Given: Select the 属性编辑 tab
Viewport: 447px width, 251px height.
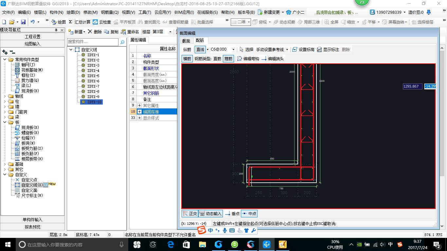Looking at the screenshot, I should (138, 40).
